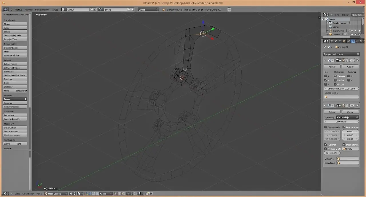
Task: Select the Modifiers wrench properties tab
Action: pyautogui.click(x=353, y=41)
